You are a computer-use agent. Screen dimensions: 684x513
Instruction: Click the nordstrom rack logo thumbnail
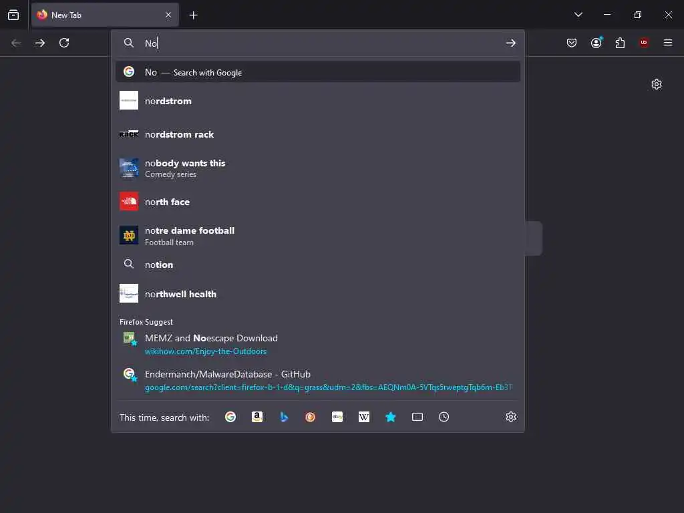(x=129, y=134)
